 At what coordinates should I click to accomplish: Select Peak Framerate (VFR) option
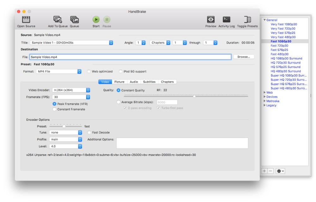[x=54, y=104]
